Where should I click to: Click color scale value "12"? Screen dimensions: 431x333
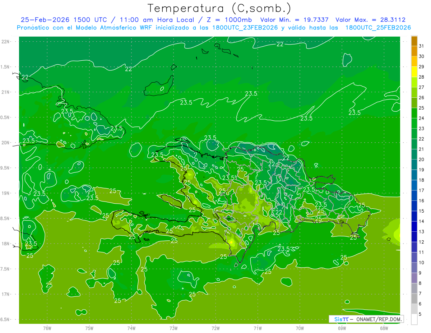click(421, 242)
